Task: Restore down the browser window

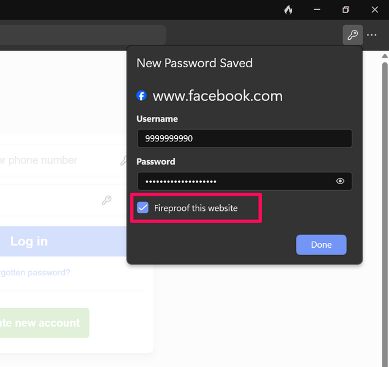Action: 346,10
